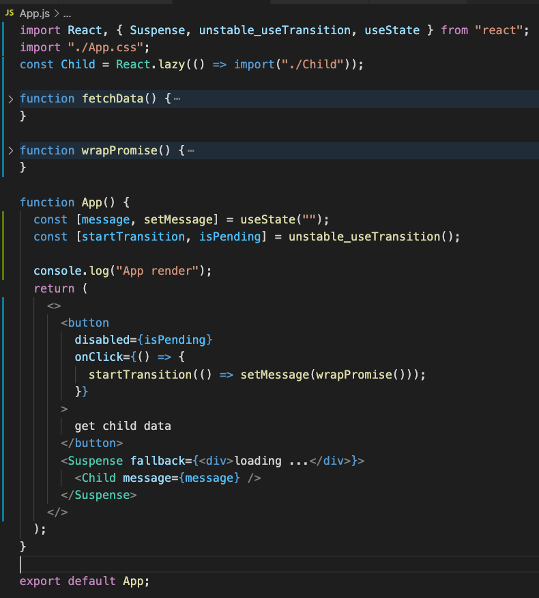Screen dimensions: 539x598
Task: Click setMessage(wrapPromise()) in the onClick handler
Action: point(330,375)
